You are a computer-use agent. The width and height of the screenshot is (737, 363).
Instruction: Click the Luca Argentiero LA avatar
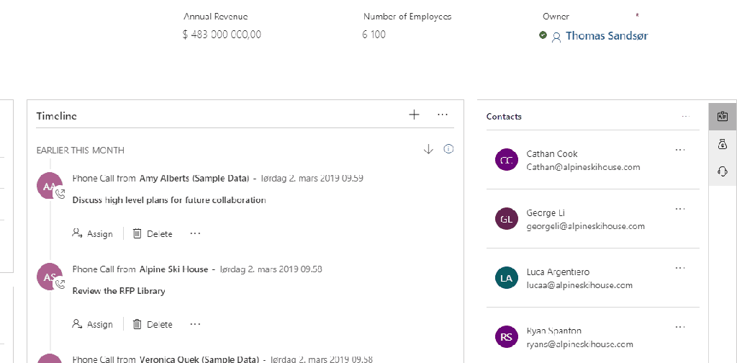[507, 278]
